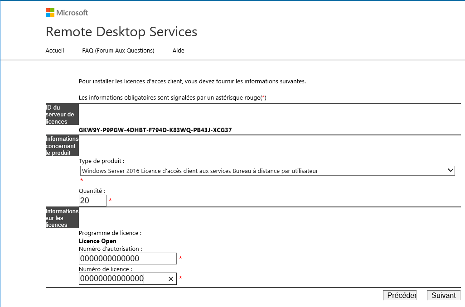The height and width of the screenshot is (307, 465).
Task: Click the 'informations obligatoires' notice text
Action: (x=173, y=97)
